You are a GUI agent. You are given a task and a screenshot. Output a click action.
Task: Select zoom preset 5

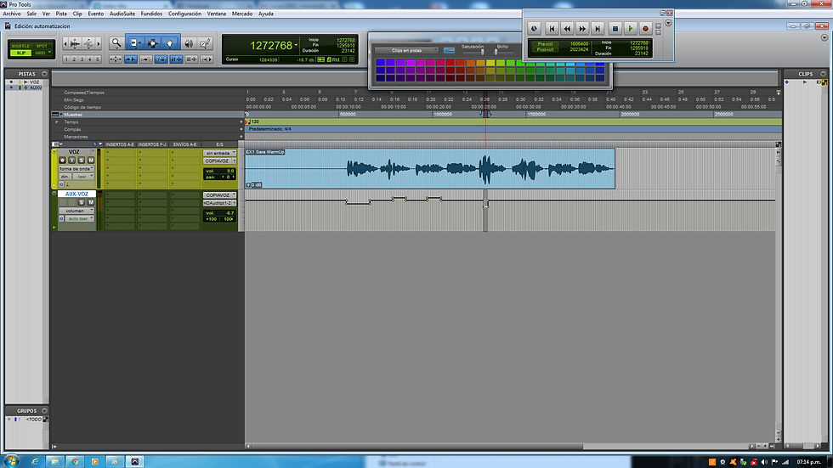pyautogui.click(x=97, y=59)
